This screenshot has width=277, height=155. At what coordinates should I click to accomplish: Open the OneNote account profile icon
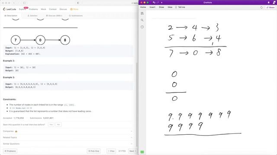coord(274,3)
